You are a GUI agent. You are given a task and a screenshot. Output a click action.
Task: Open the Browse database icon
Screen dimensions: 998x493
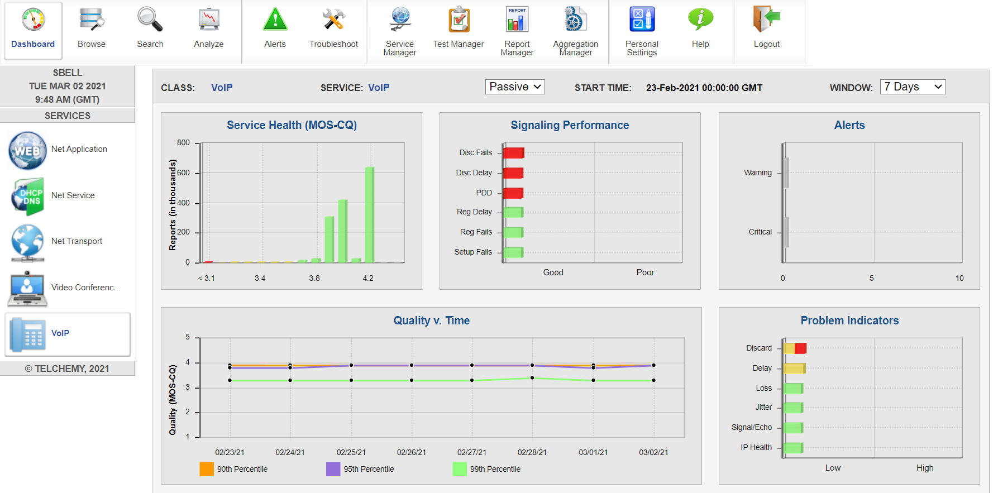[92, 20]
